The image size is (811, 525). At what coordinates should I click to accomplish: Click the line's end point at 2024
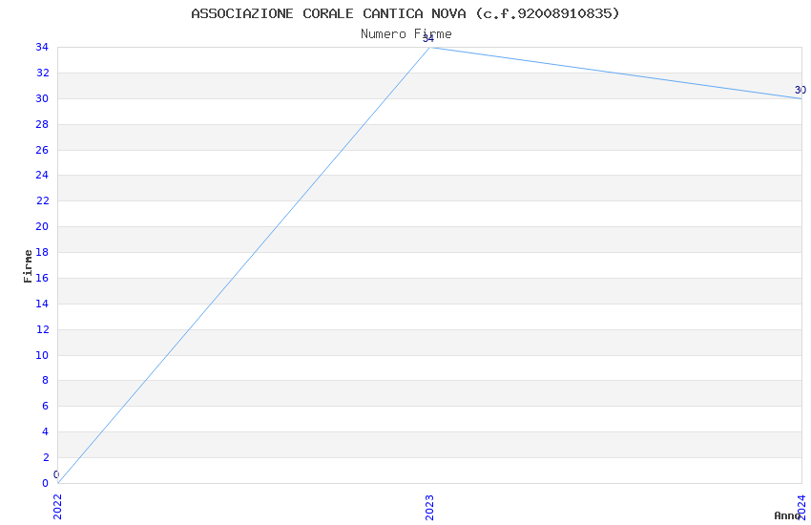pos(801,98)
